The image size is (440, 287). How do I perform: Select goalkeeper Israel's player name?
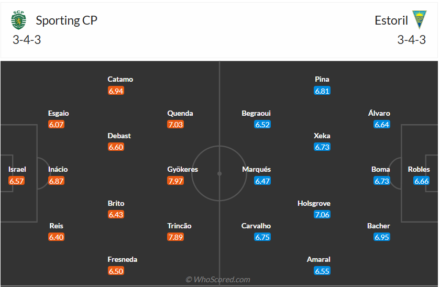coord(17,169)
